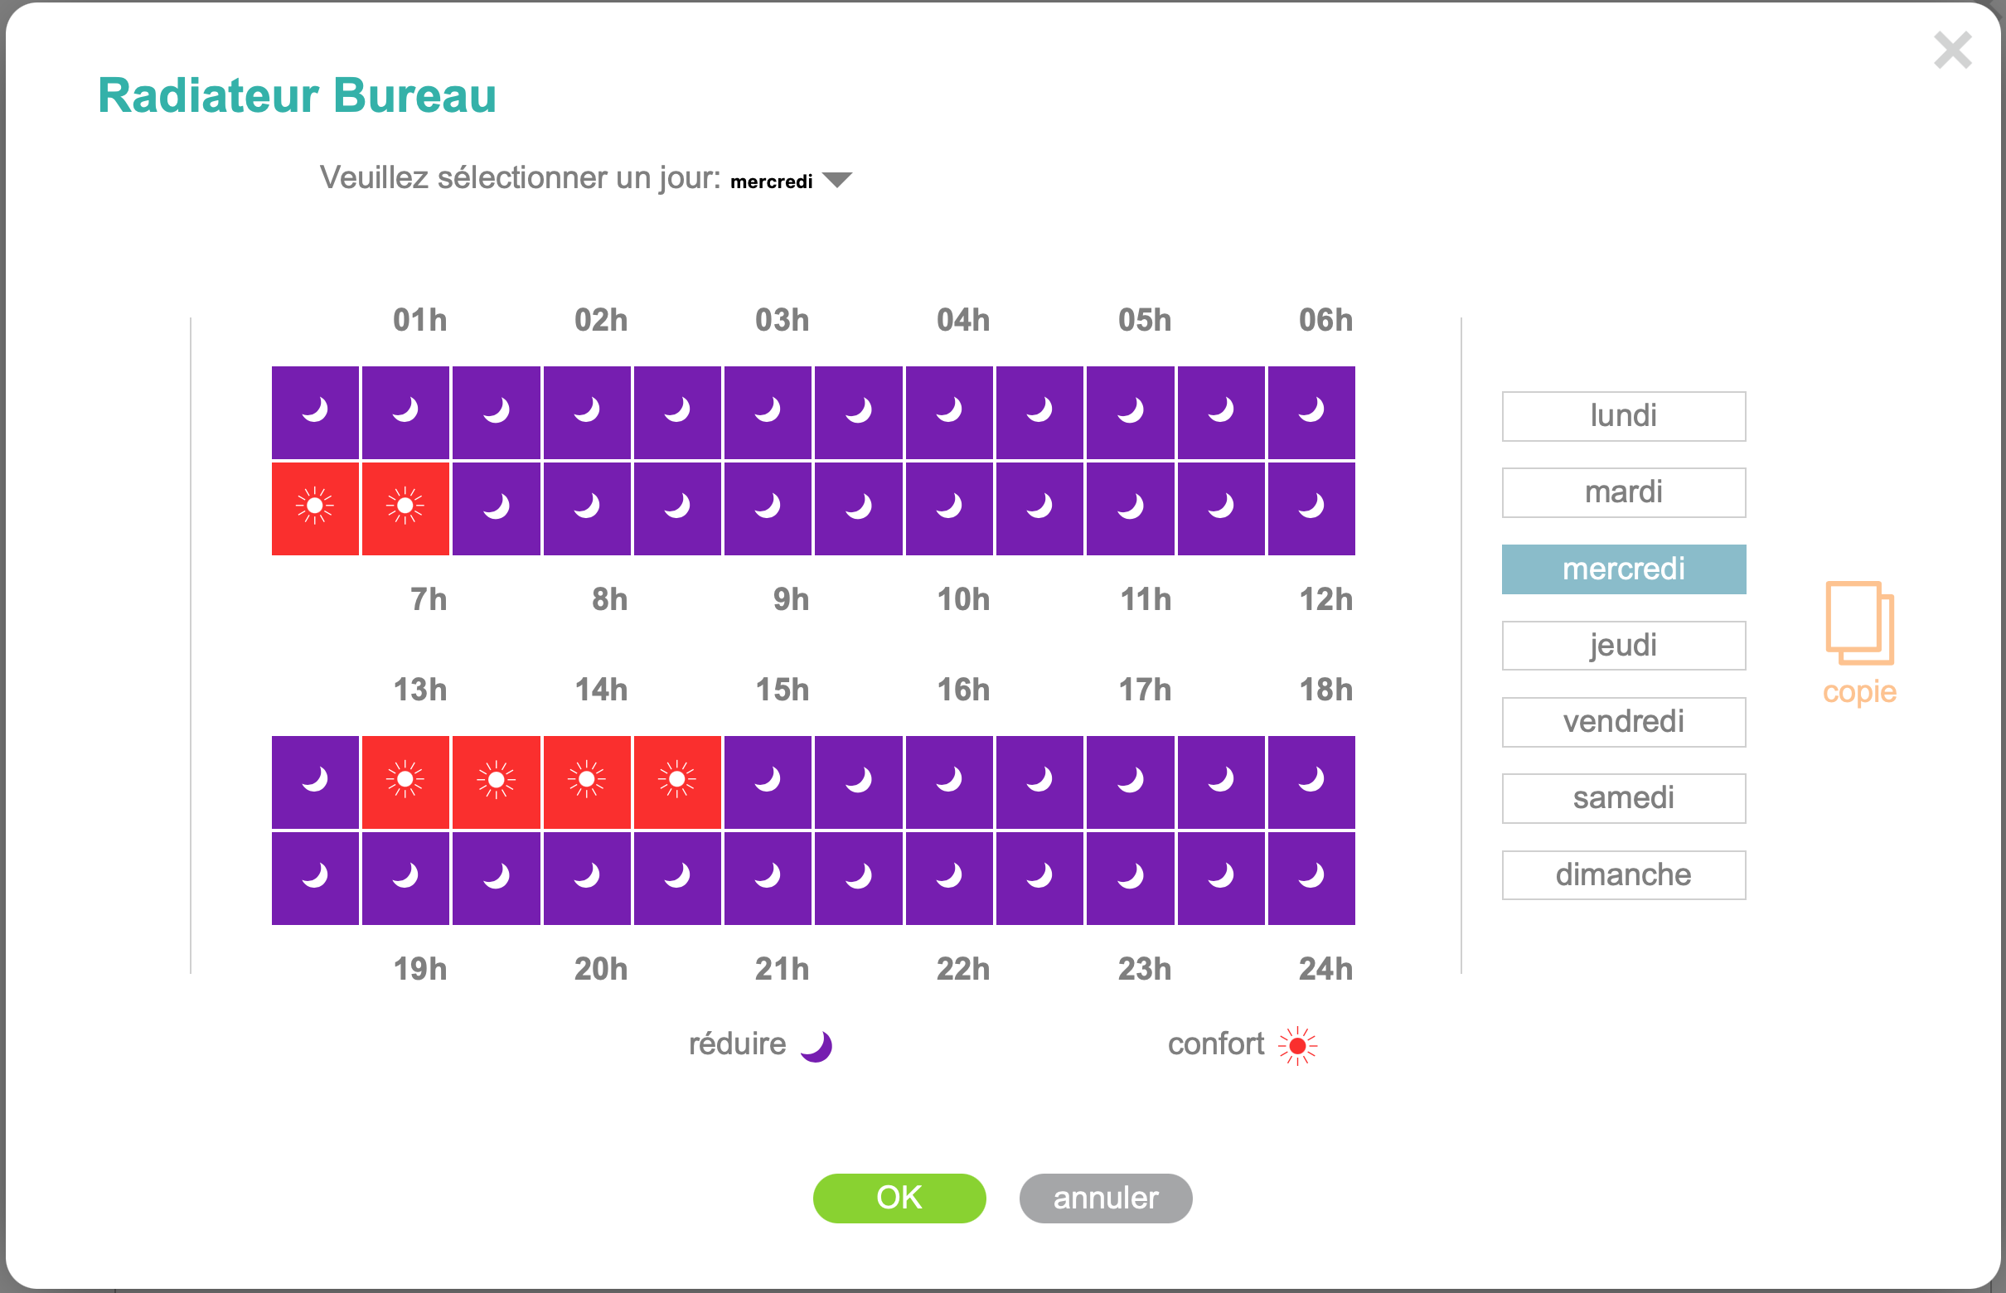2006x1293 pixels.
Task: Click the réduire moon legend icon
Action: [816, 1046]
